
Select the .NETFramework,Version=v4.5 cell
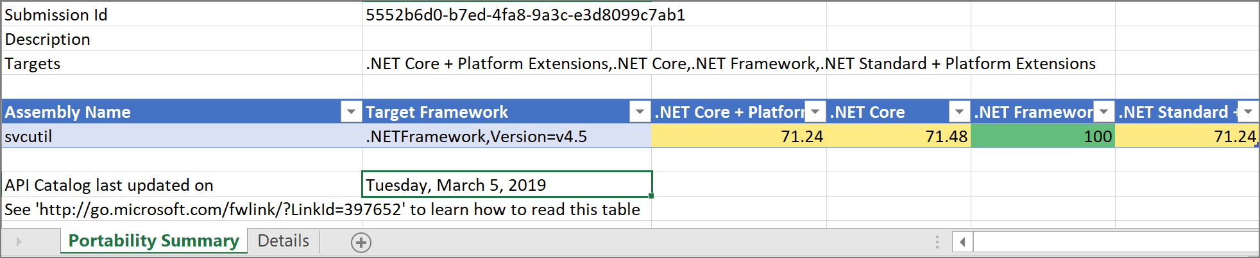pyautogui.click(x=507, y=136)
